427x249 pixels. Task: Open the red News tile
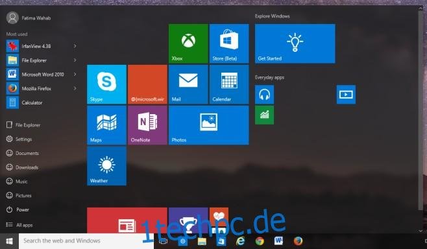coord(127,220)
